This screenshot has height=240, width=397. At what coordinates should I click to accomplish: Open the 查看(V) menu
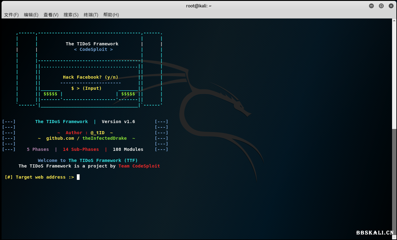[51, 14]
